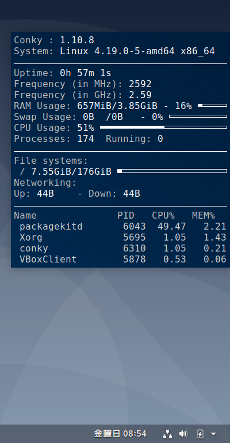Open the wired network status icon
The image size is (230, 443).
coord(167,434)
